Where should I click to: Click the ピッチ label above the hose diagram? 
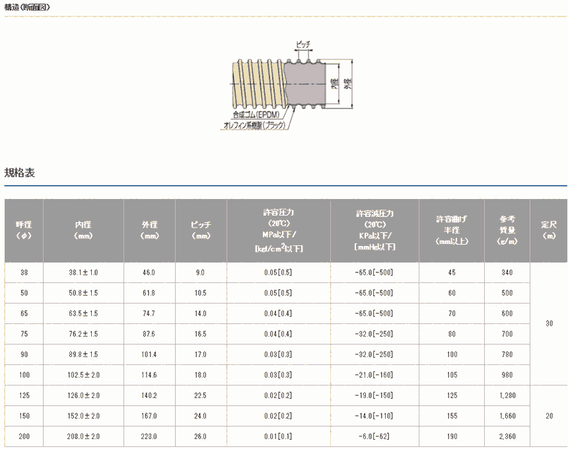[x=302, y=44]
